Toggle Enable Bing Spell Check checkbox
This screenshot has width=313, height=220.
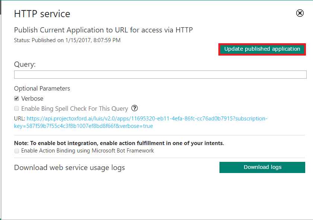16,109
